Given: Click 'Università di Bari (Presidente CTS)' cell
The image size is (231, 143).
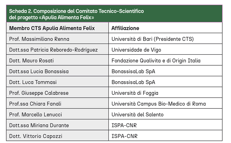Looking at the screenshot, I should click(153, 39).
